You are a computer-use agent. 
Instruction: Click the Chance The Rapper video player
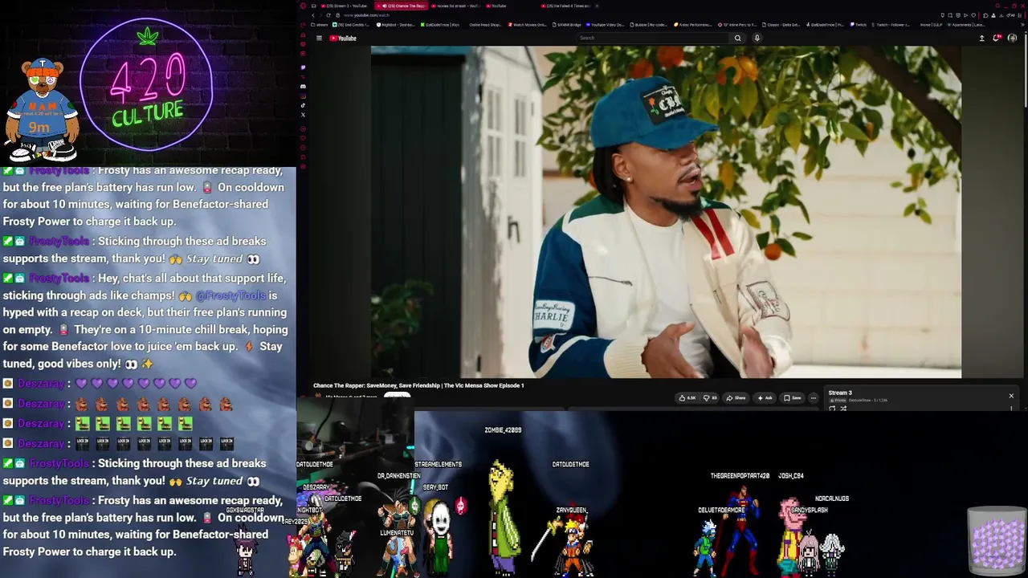pos(666,212)
